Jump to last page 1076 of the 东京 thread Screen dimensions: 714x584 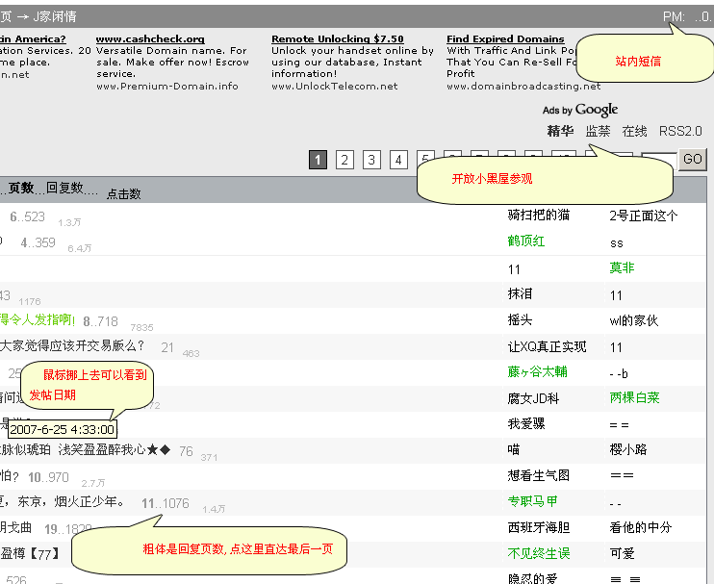(x=175, y=503)
